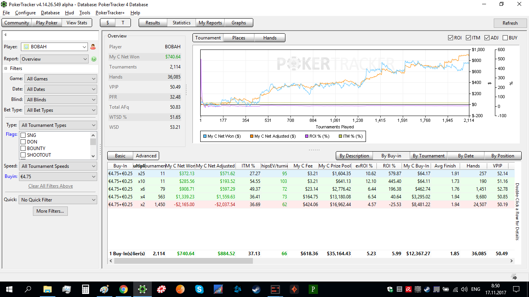Open Calculator from the taskbar

86,289
